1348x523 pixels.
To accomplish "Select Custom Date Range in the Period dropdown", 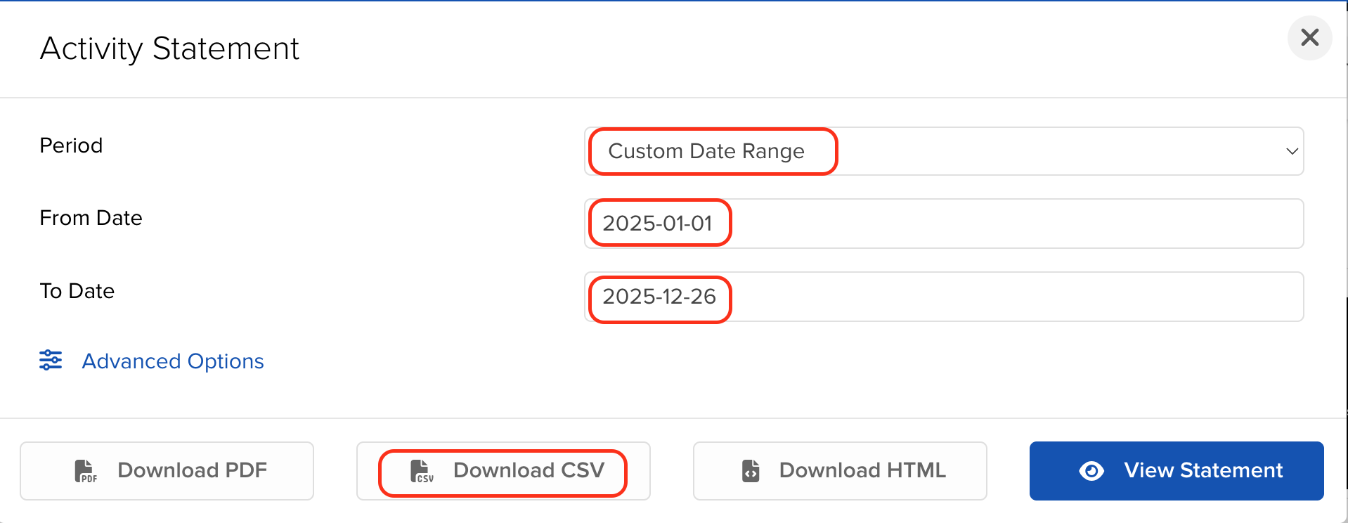I will [x=711, y=150].
